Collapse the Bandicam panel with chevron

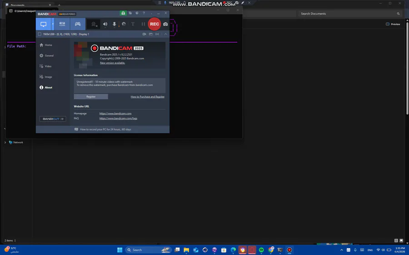pyautogui.click(x=165, y=34)
